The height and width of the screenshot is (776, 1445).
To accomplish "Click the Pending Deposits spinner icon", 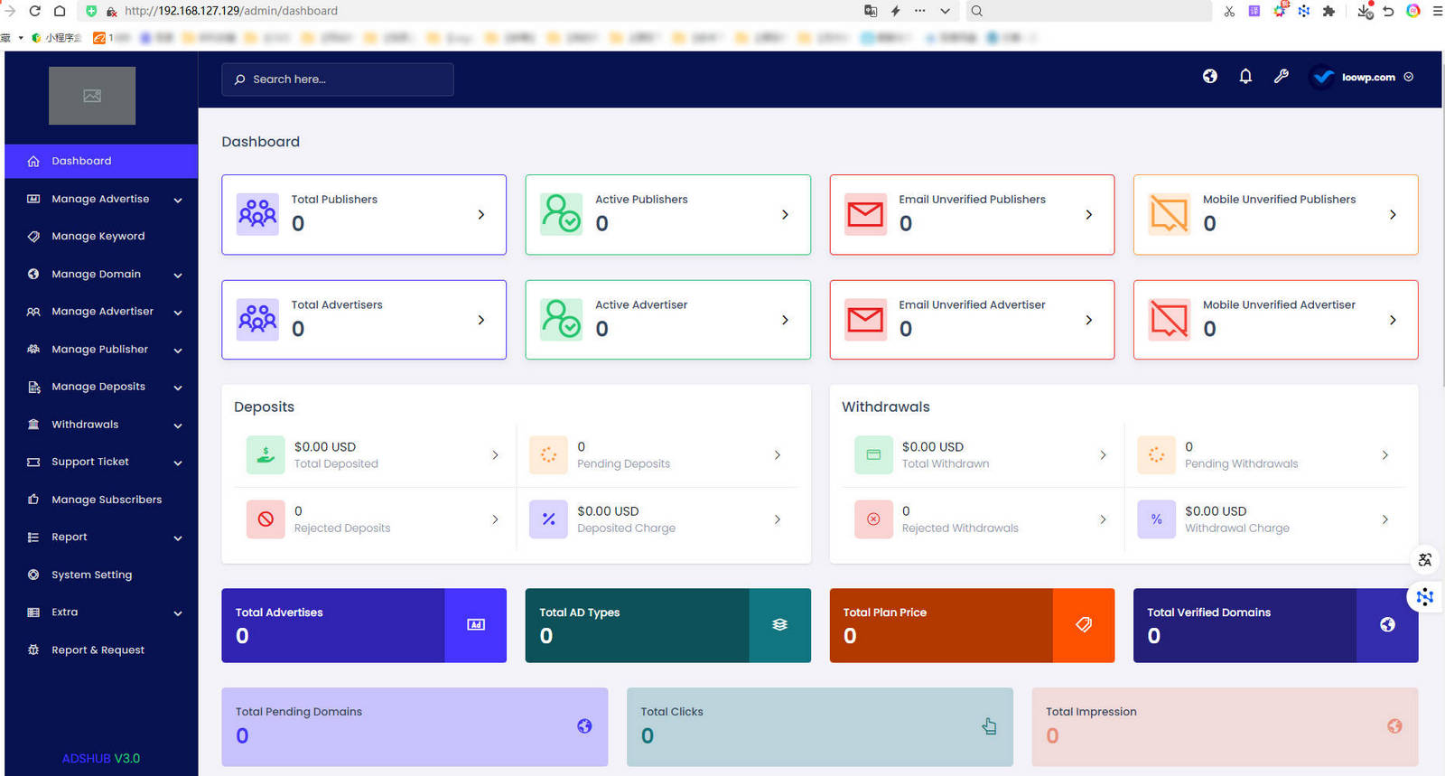I will [548, 455].
